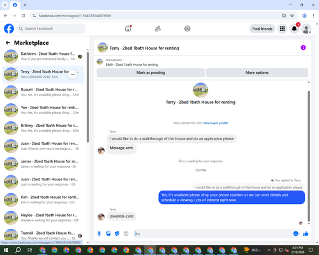The height and width of the screenshot is (255, 319).
Task: Open the View buyer profile link
Action: pos(215,123)
